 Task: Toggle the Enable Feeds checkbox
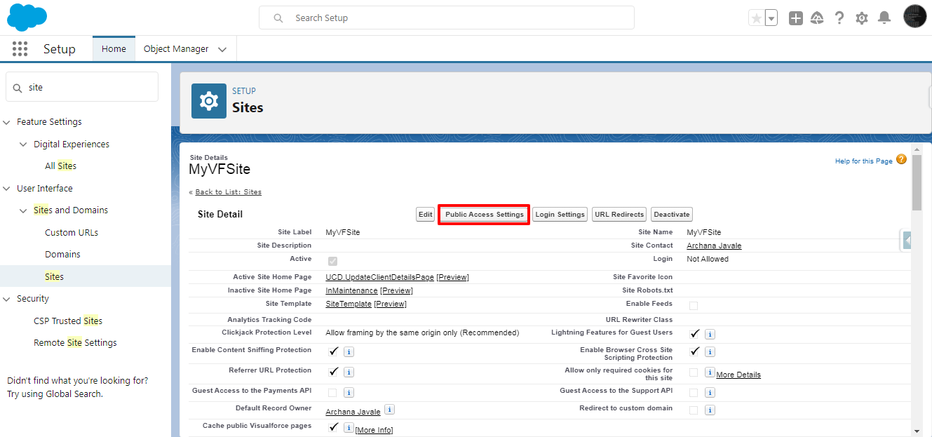pyautogui.click(x=694, y=306)
